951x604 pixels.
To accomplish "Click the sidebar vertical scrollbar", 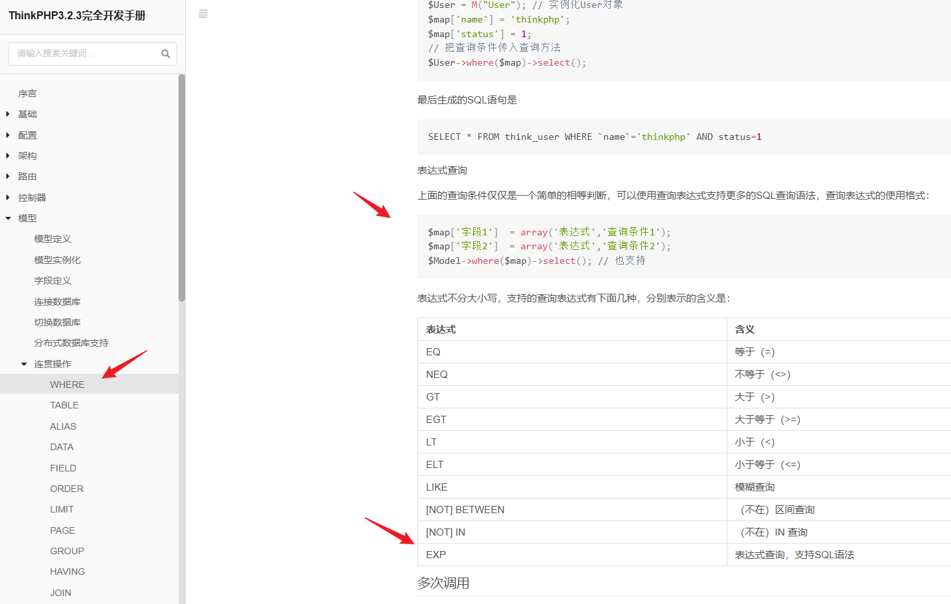I will click(182, 189).
